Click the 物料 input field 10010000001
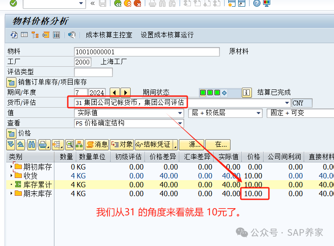Viewport: 334px width, 246px height. pyautogui.click(x=147, y=52)
